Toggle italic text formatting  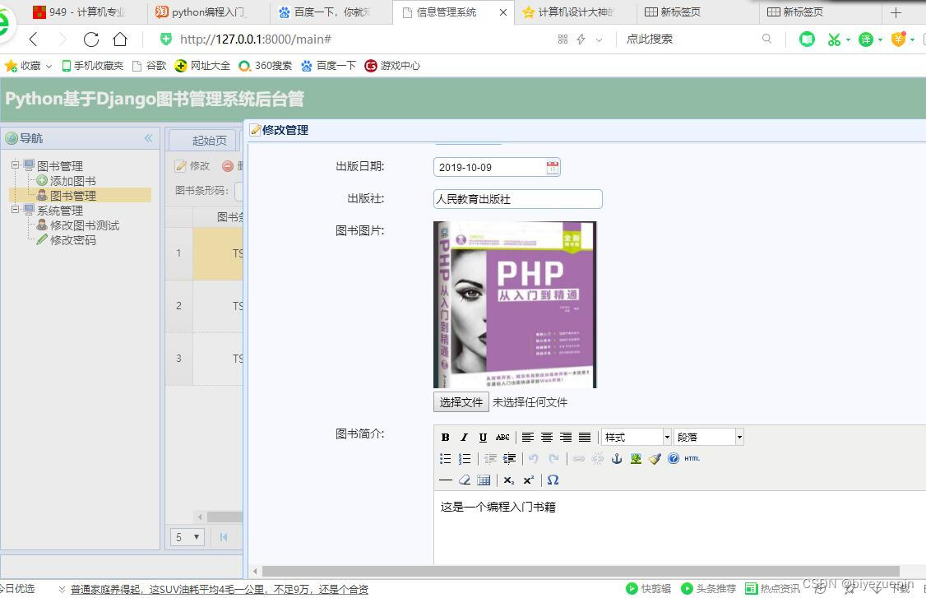point(464,437)
